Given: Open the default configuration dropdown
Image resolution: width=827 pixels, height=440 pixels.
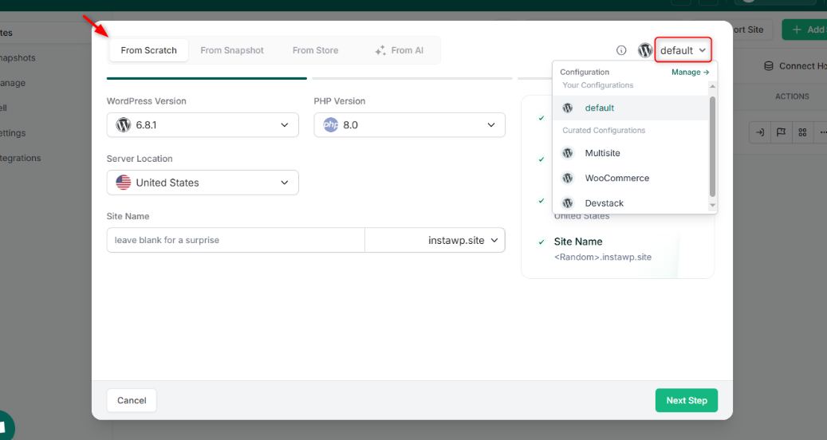Looking at the screenshot, I should click(x=683, y=50).
